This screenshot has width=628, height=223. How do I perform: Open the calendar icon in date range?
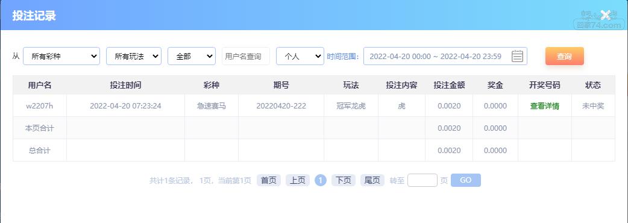click(x=517, y=56)
